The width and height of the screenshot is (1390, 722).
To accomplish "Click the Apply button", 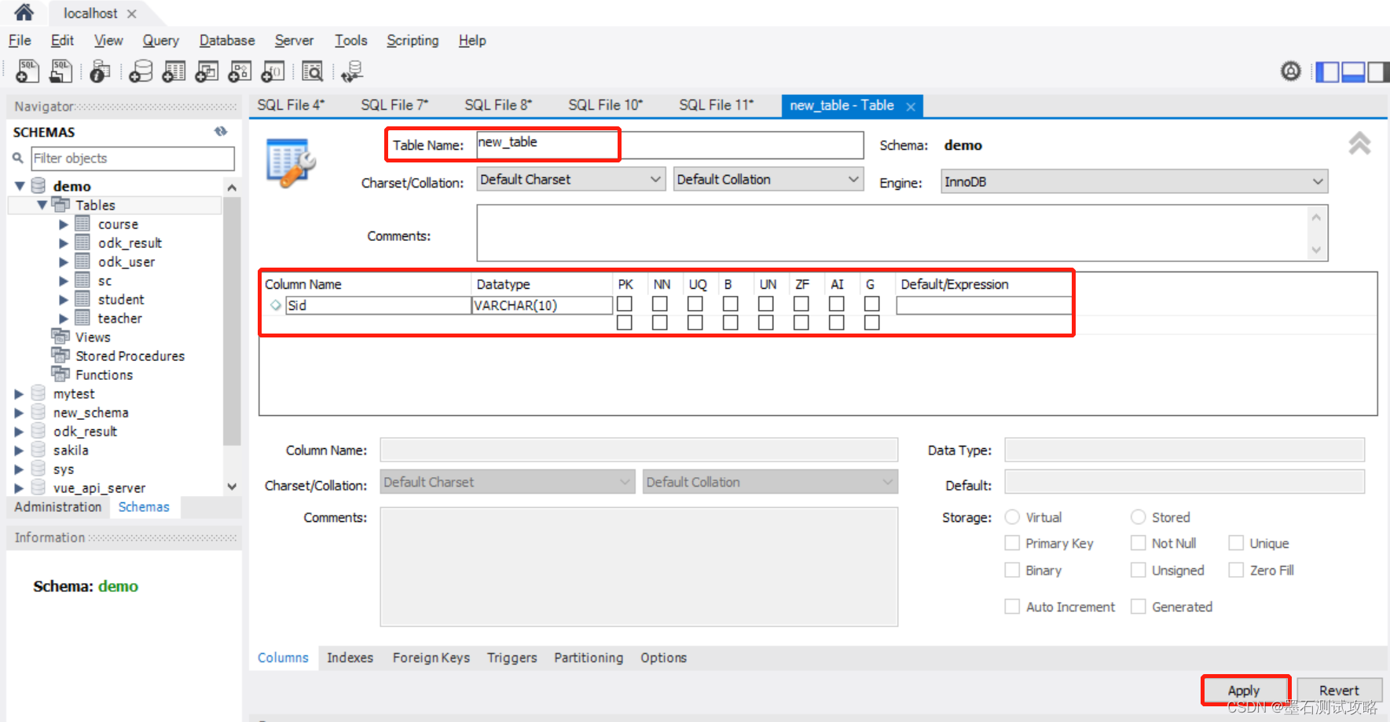I will [1244, 691].
